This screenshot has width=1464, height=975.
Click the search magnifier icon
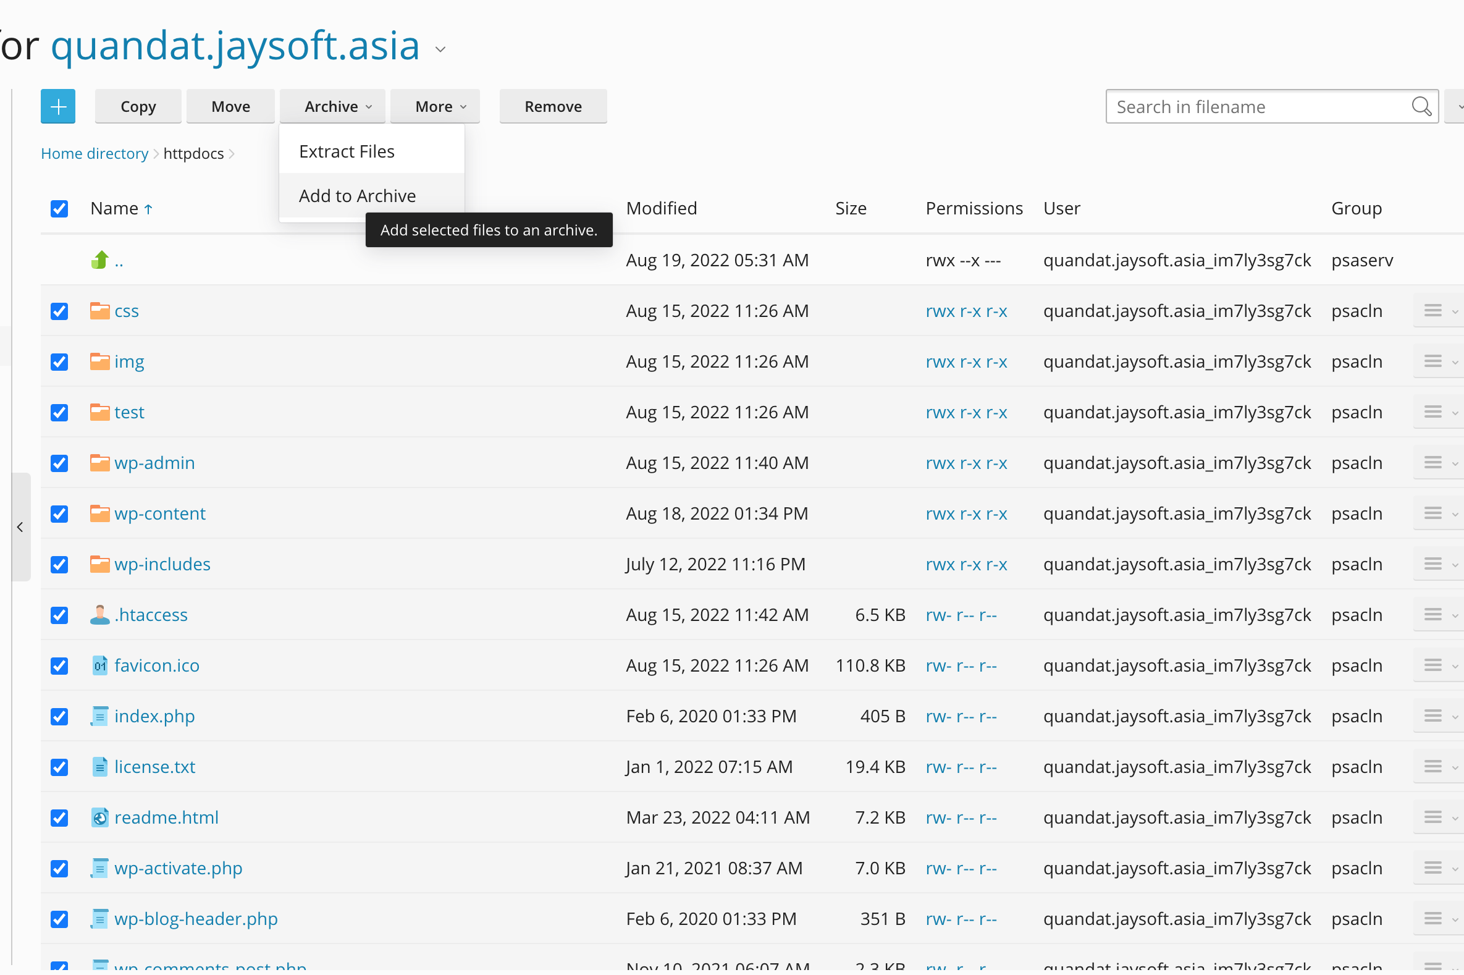[1421, 106]
